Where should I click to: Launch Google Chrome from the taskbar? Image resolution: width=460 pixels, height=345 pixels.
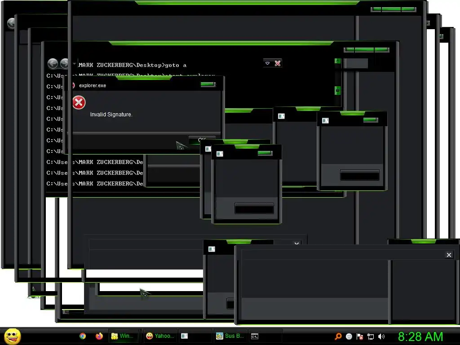tap(83, 336)
